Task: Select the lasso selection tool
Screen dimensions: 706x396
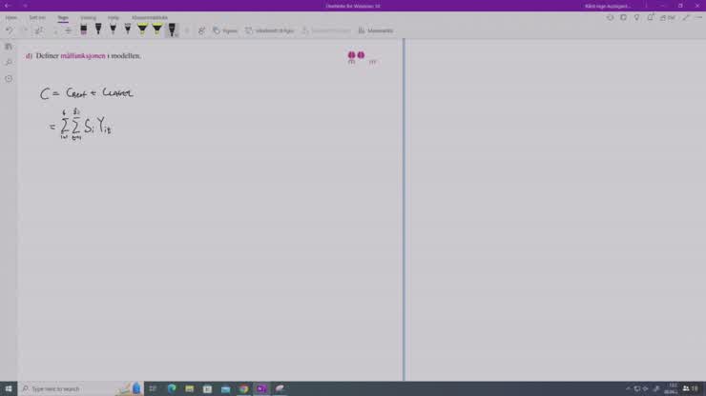Action: point(39,30)
